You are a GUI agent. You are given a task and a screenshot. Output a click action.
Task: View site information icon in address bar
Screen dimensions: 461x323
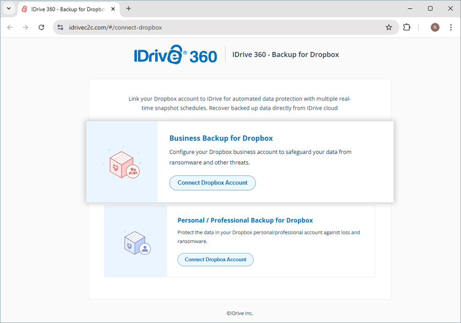[60, 27]
